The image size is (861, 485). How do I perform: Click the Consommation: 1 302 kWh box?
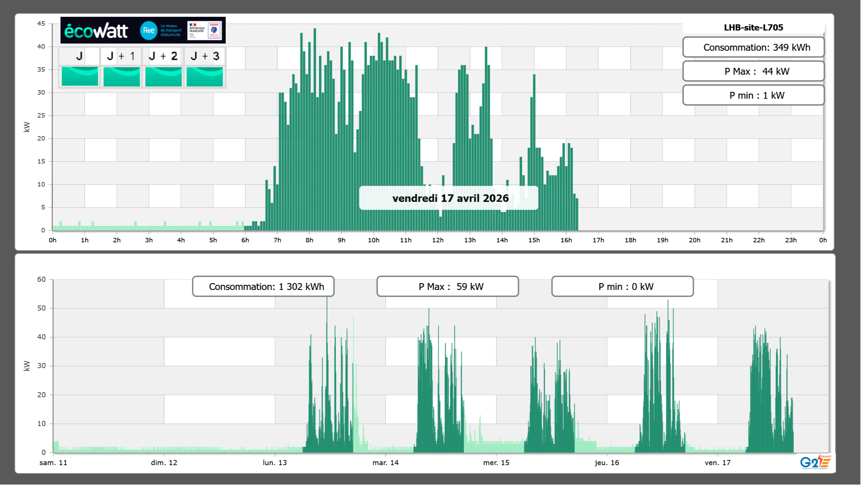pyautogui.click(x=263, y=287)
